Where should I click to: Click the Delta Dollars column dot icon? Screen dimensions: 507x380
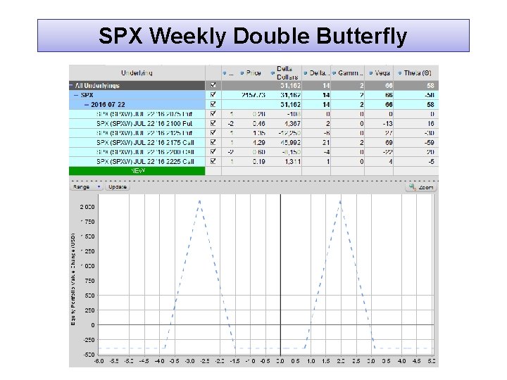pyautogui.click(x=273, y=73)
